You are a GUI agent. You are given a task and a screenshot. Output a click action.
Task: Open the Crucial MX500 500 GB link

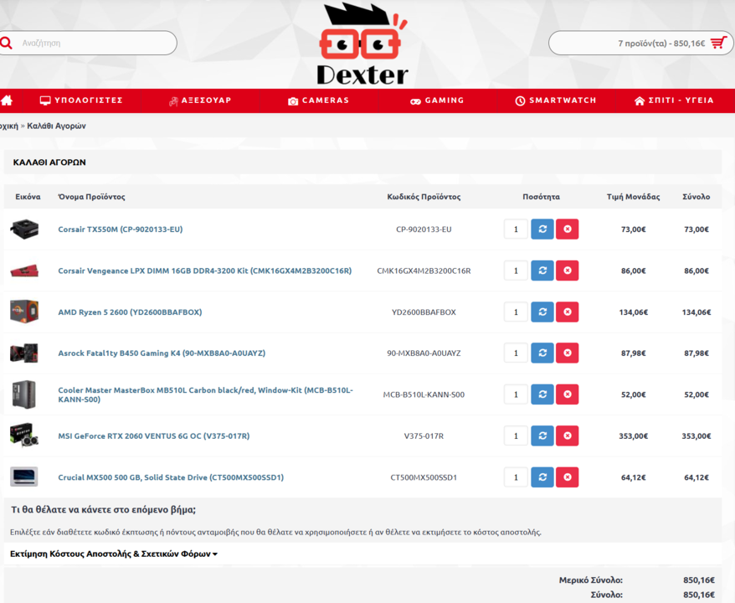[x=171, y=477]
